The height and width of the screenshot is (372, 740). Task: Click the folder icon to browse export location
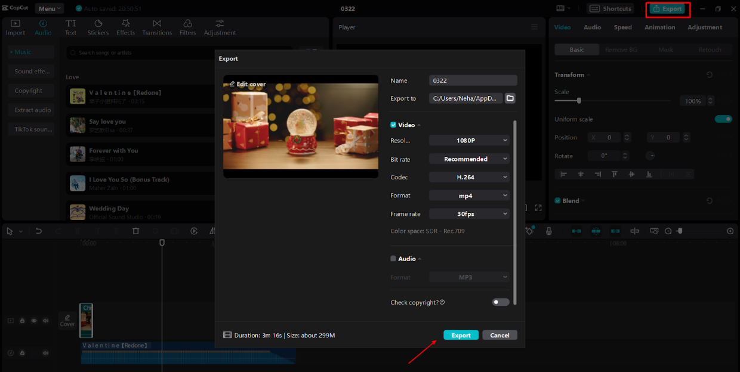[510, 98]
